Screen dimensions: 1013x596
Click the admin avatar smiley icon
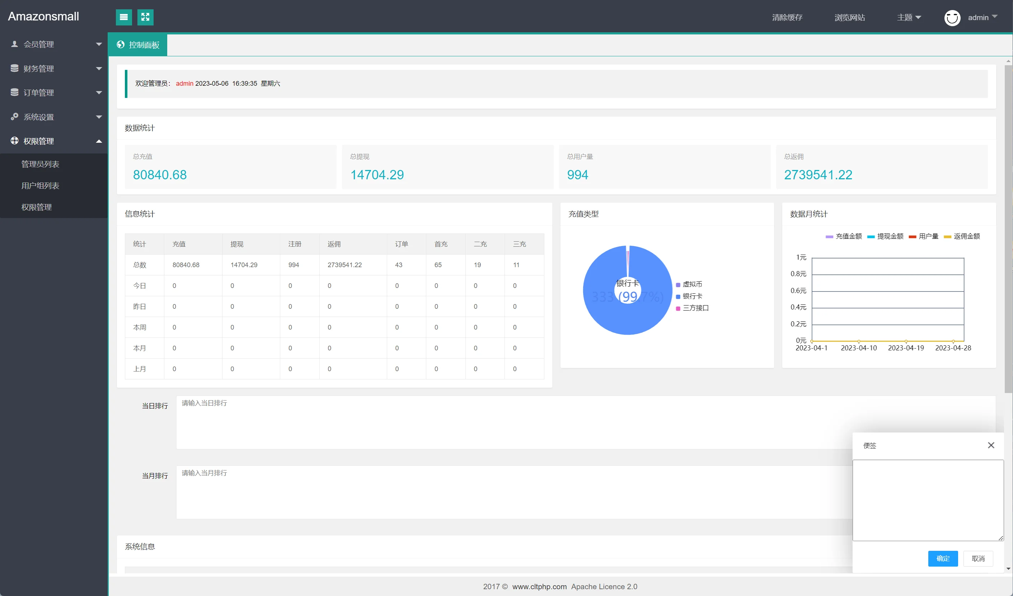click(952, 18)
